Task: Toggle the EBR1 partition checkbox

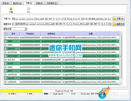Action: pos(6,45)
